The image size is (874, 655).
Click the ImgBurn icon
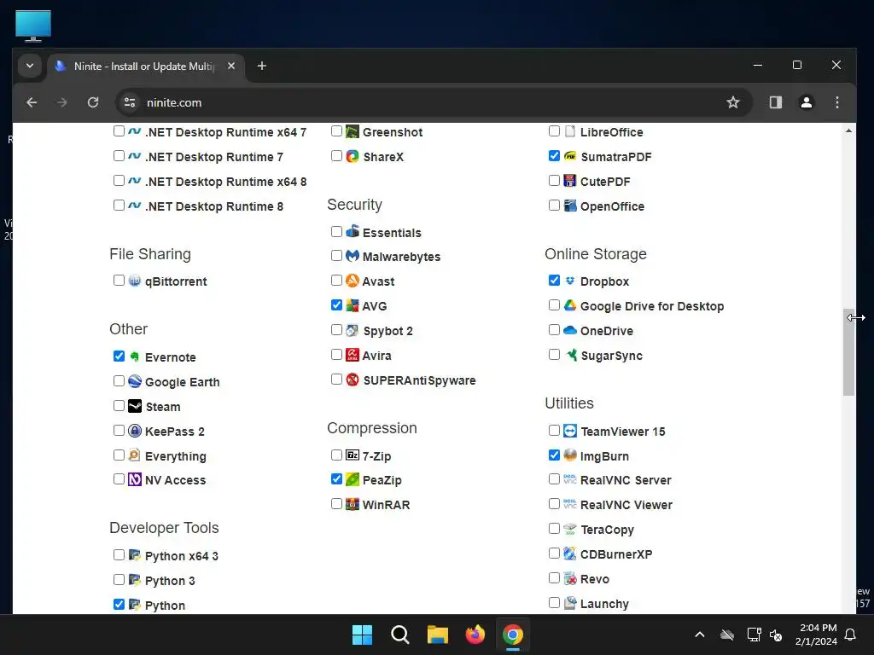[x=569, y=455]
